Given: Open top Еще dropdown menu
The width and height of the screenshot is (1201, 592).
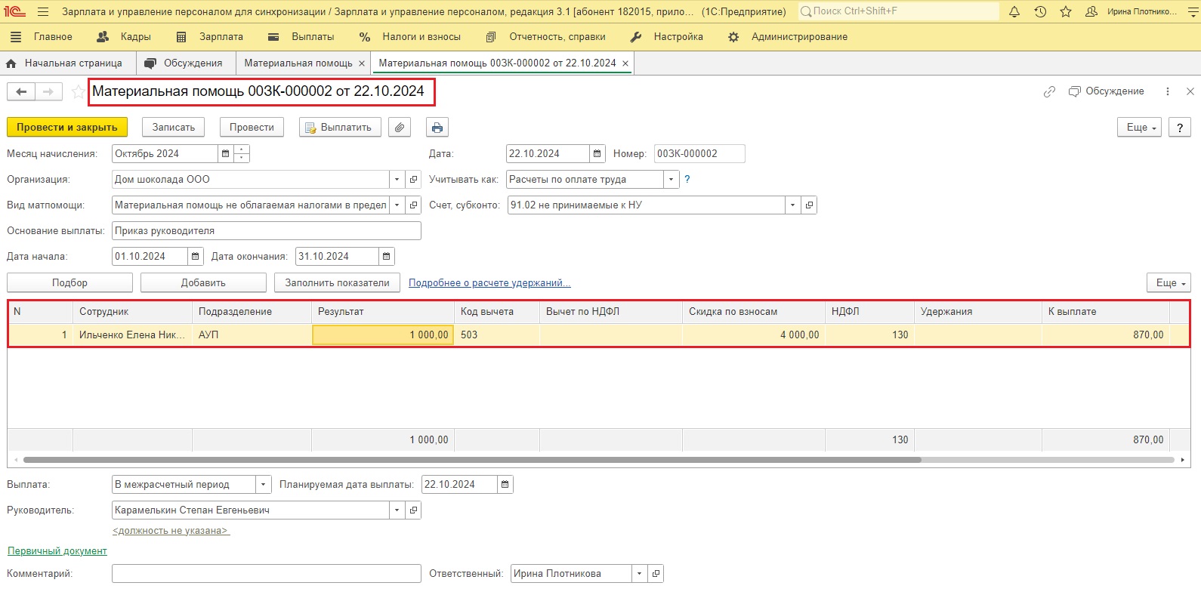Looking at the screenshot, I should [x=1139, y=128].
